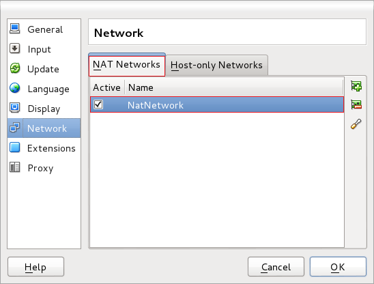Click the Cancel button

[276, 267]
